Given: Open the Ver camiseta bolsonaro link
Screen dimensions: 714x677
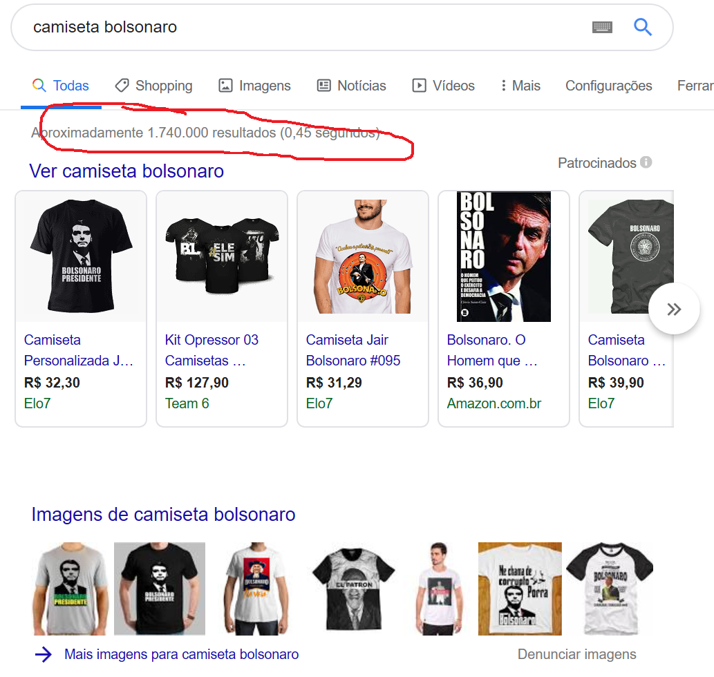Looking at the screenshot, I should [x=126, y=171].
